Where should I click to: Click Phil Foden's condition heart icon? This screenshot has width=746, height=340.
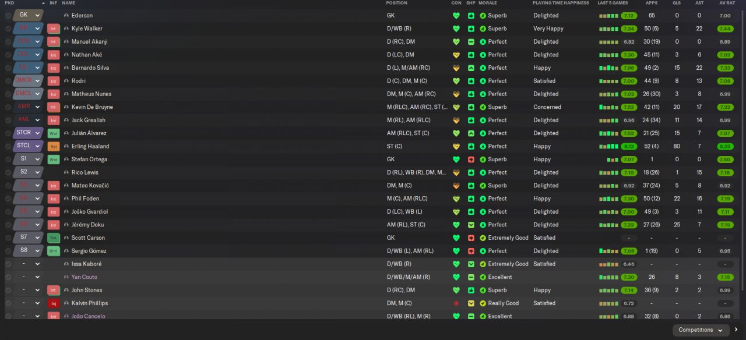pyautogui.click(x=456, y=199)
